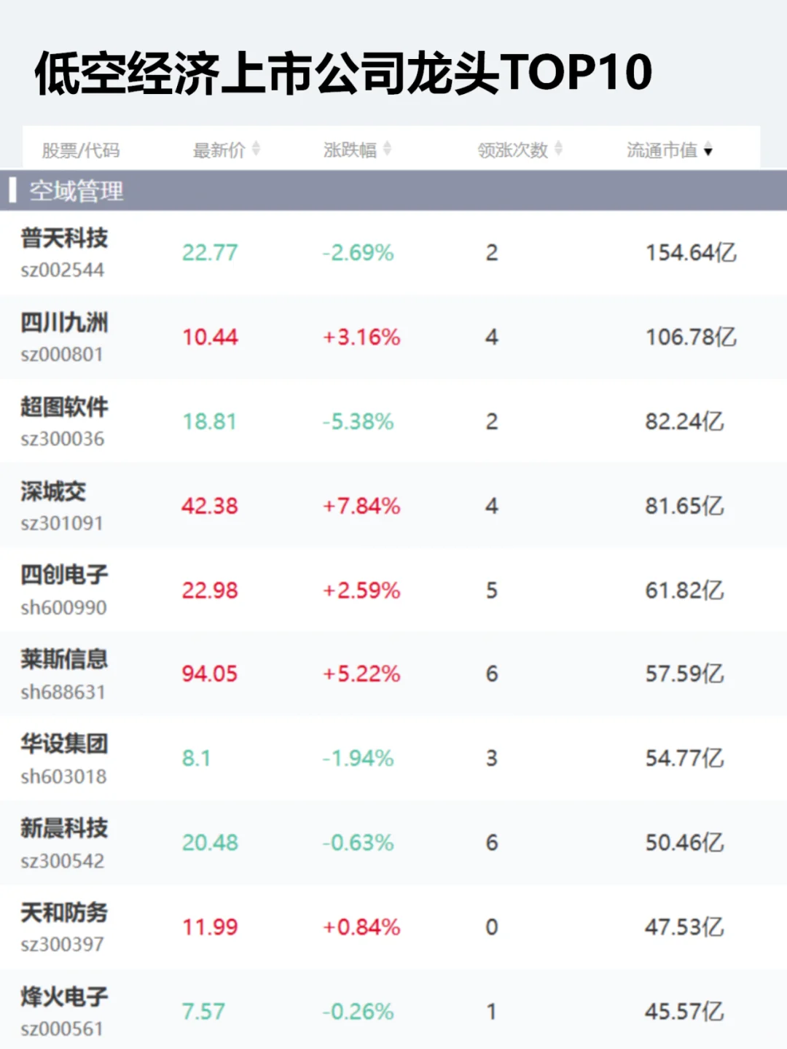Sort by 涨跌幅 arrow icon
Image resolution: width=787 pixels, height=1049 pixels.
click(x=387, y=149)
